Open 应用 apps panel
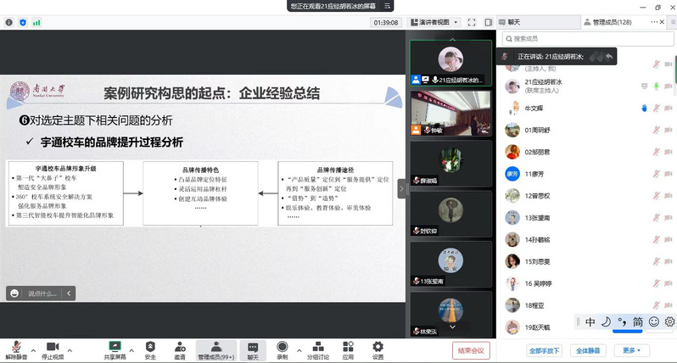677x363 pixels. pyautogui.click(x=348, y=349)
